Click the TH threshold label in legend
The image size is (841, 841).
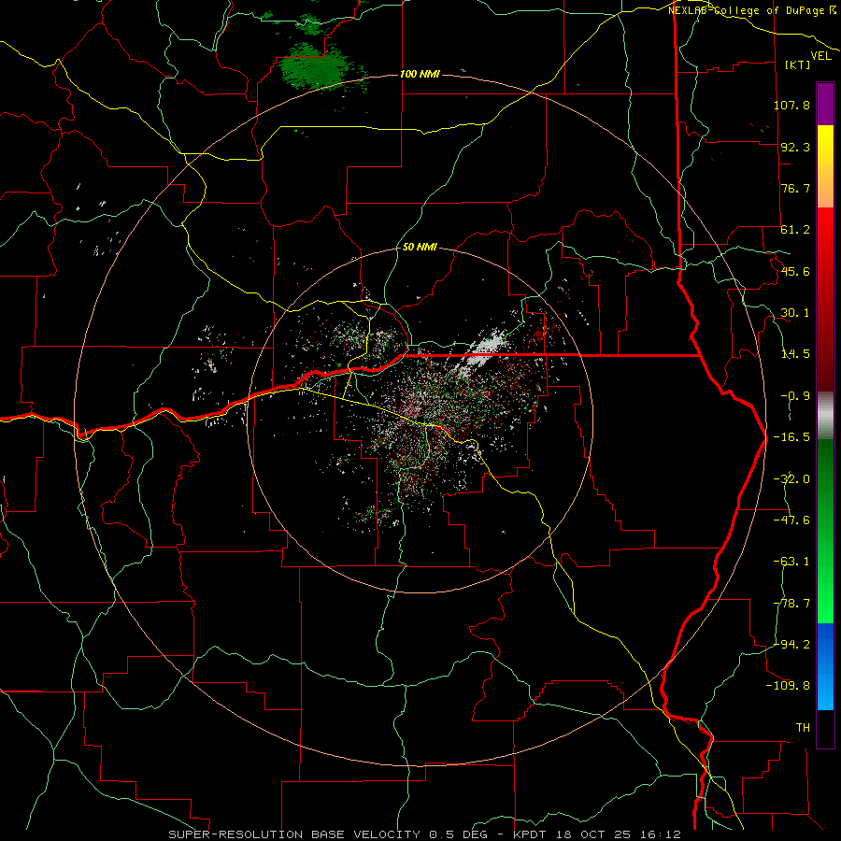pos(803,727)
